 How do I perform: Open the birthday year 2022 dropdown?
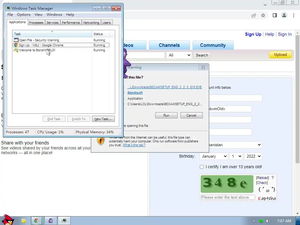tap(253, 156)
